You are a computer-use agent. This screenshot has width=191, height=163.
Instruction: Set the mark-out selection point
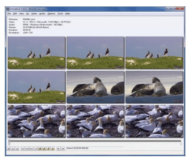[63, 149]
